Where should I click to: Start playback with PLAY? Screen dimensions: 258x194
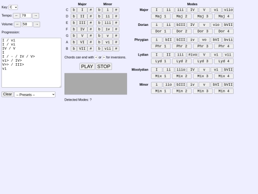click(87, 66)
